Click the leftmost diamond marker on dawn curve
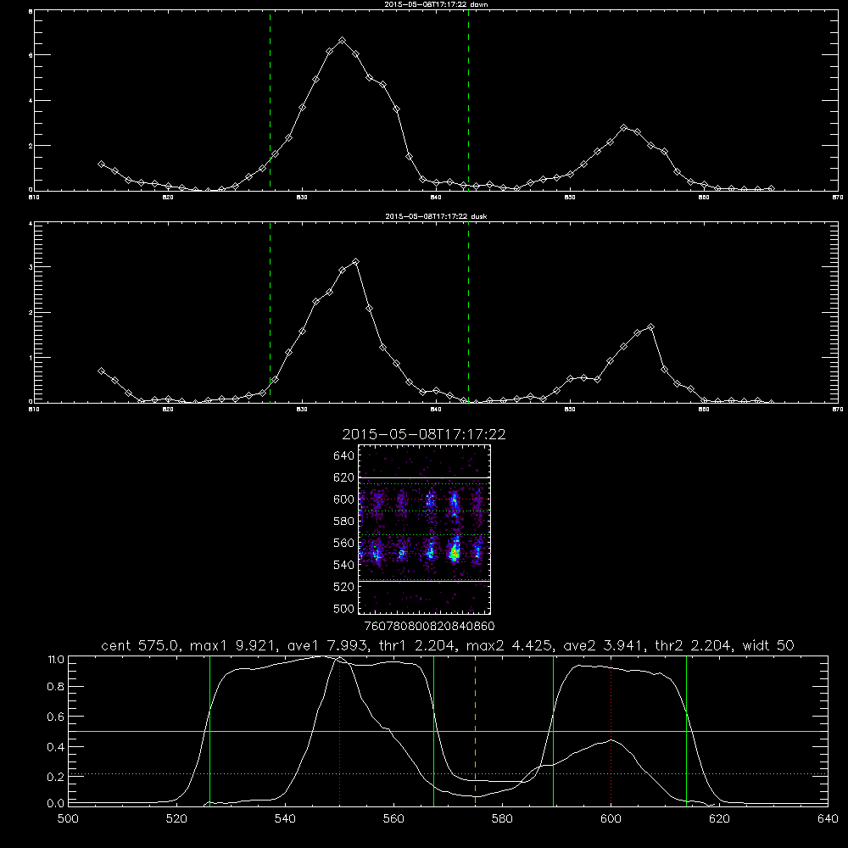Image resolution: width=848 pixels, height=848 pixels. pos(101,164)
